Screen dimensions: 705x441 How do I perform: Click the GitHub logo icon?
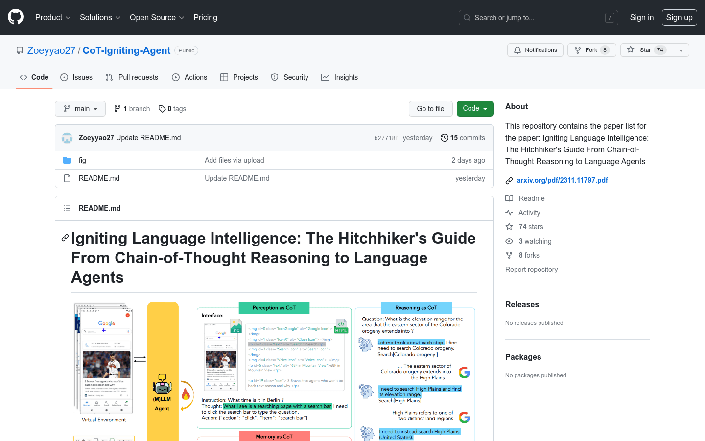(16, 17)
